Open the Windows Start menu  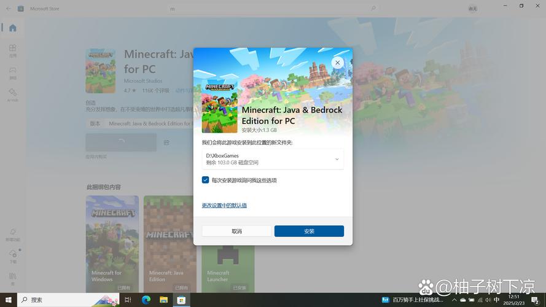pyautogui.click(x=9, y=300)
